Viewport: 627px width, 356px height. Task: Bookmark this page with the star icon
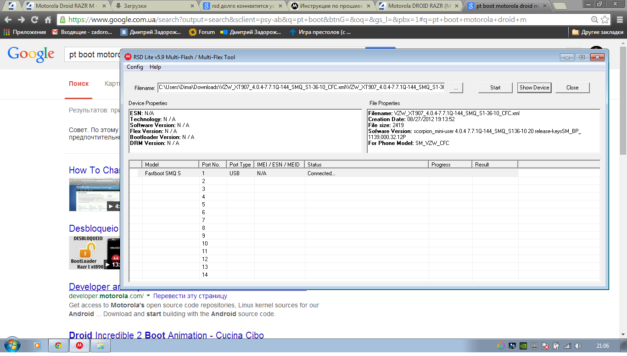[605, 20]
